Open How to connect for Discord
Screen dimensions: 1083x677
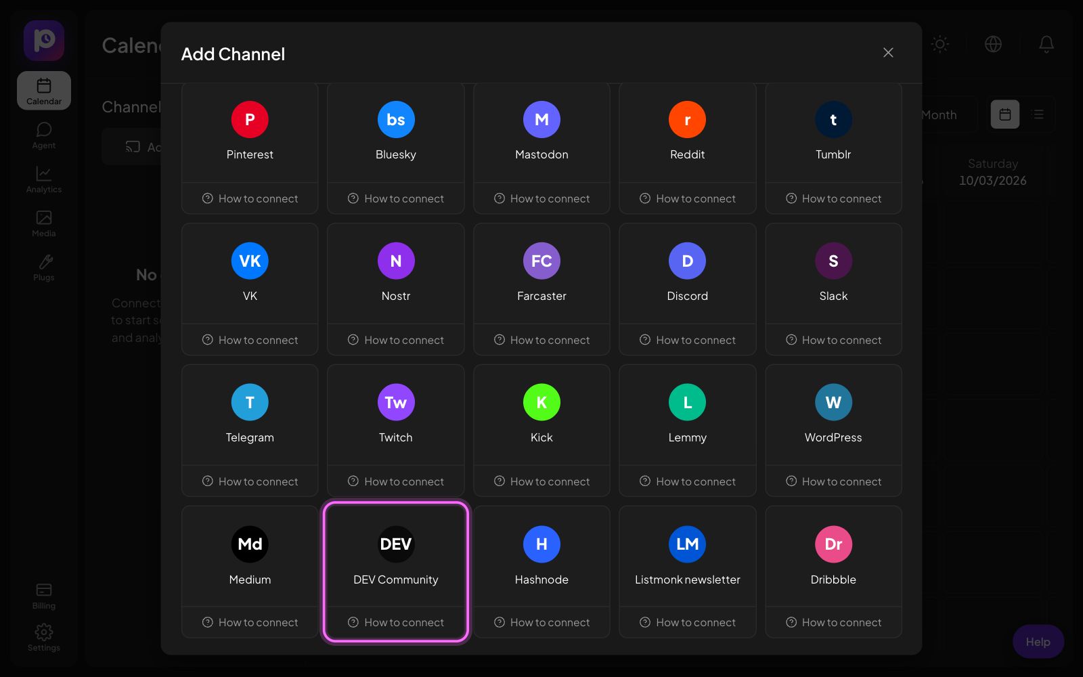point(688,340)
